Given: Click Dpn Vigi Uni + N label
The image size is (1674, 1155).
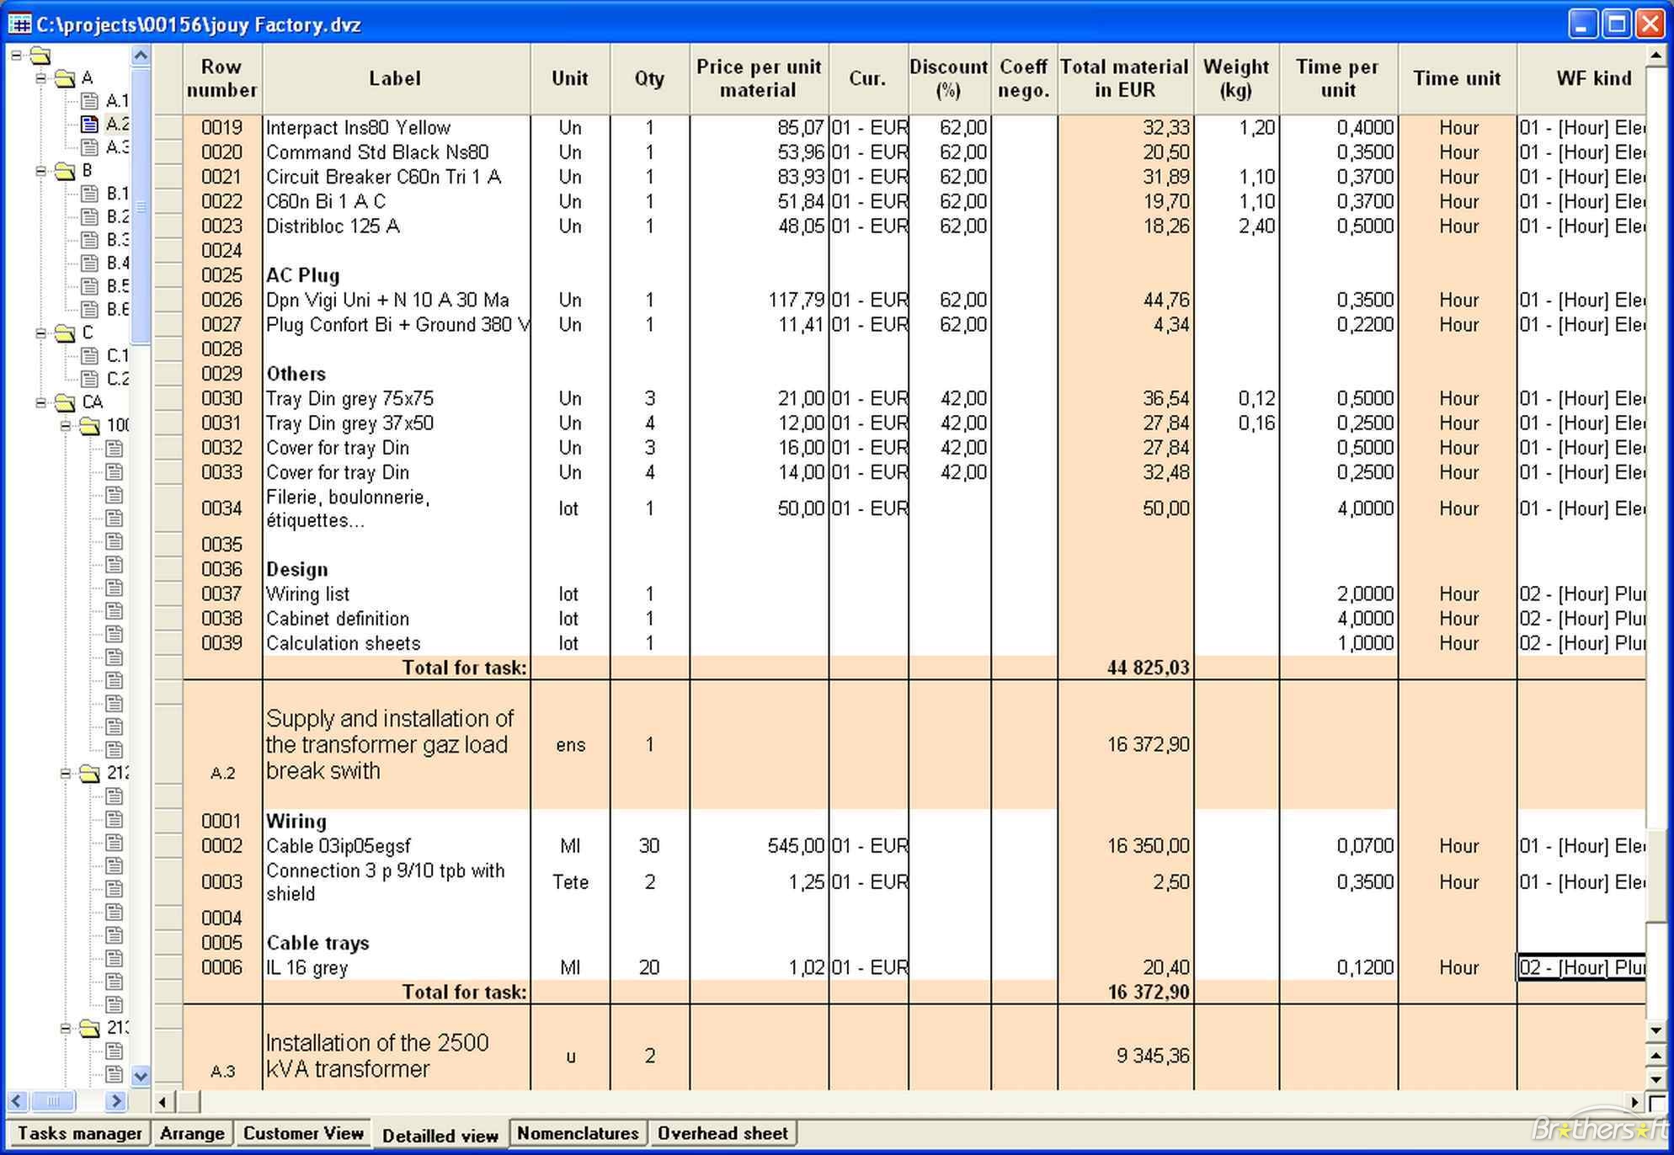Looking at the screenshot, I should point(396,301).
